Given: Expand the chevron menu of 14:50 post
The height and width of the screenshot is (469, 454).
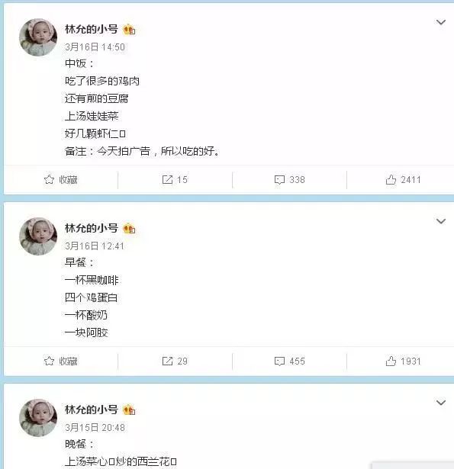Looking at the screenshot, I should tap(441, 22).
